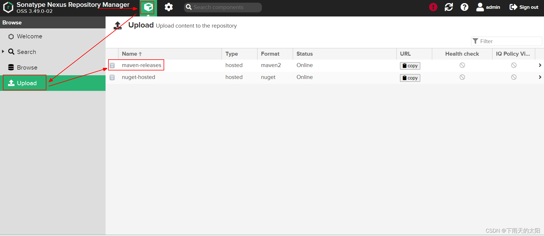The height and width of the screenshot is (236, 544).
Task: Open the Administration gear icon
Action: pyautogui.click(x=169, y=7)
